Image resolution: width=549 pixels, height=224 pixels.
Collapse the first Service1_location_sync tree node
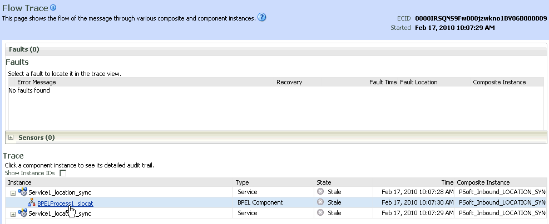[x=13, y=192]
